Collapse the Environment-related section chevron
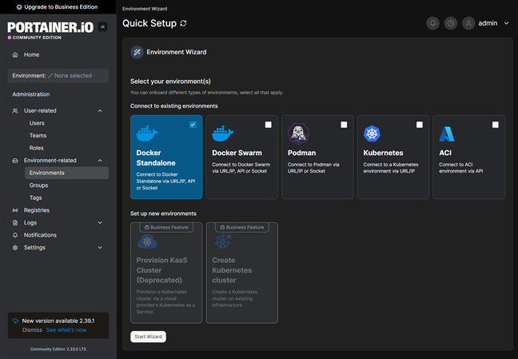This screenshot has height=359, width=518. (x=100, y=161)
